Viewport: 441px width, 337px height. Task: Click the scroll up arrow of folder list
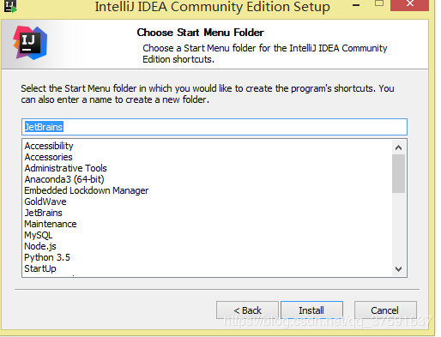coord(398,147)
